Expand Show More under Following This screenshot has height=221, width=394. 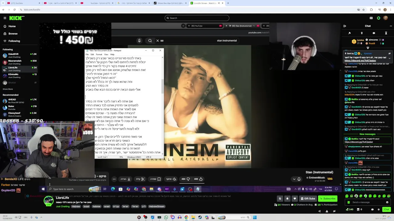8,89
